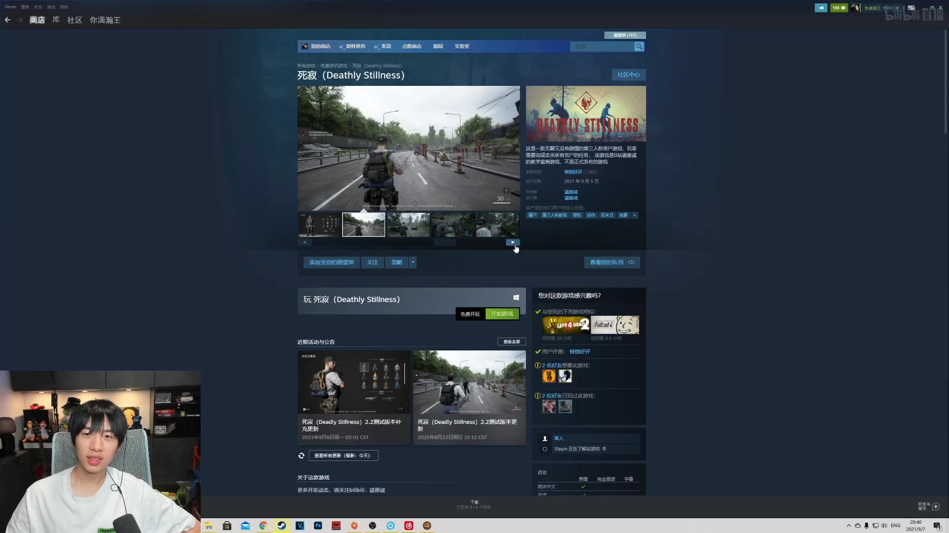The image size is (949, 533).
Task: Select the character loadout screenshot thumbnail
Action: [319, 225]
